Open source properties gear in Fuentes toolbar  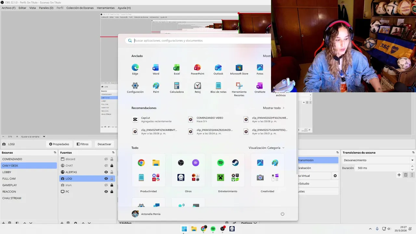pos(75,223)
